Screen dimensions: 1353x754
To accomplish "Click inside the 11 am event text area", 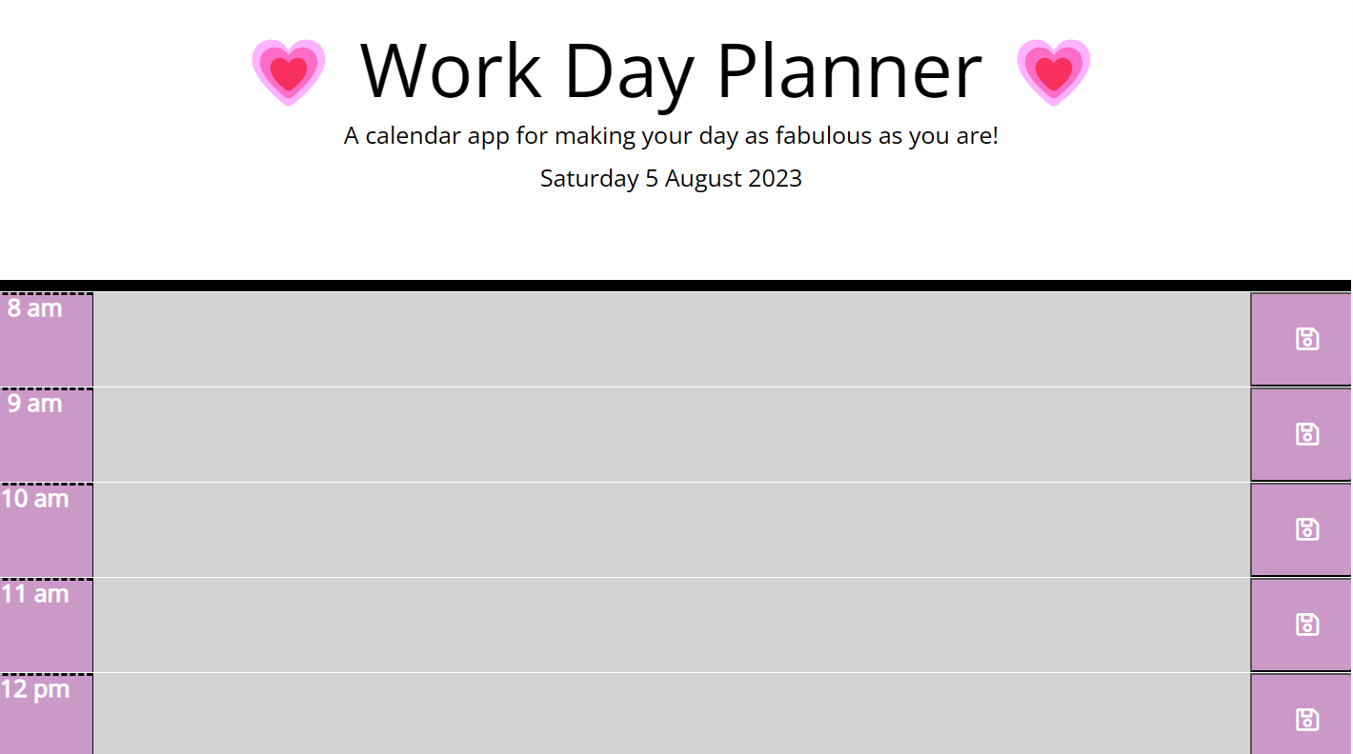I will pos(667,625).
